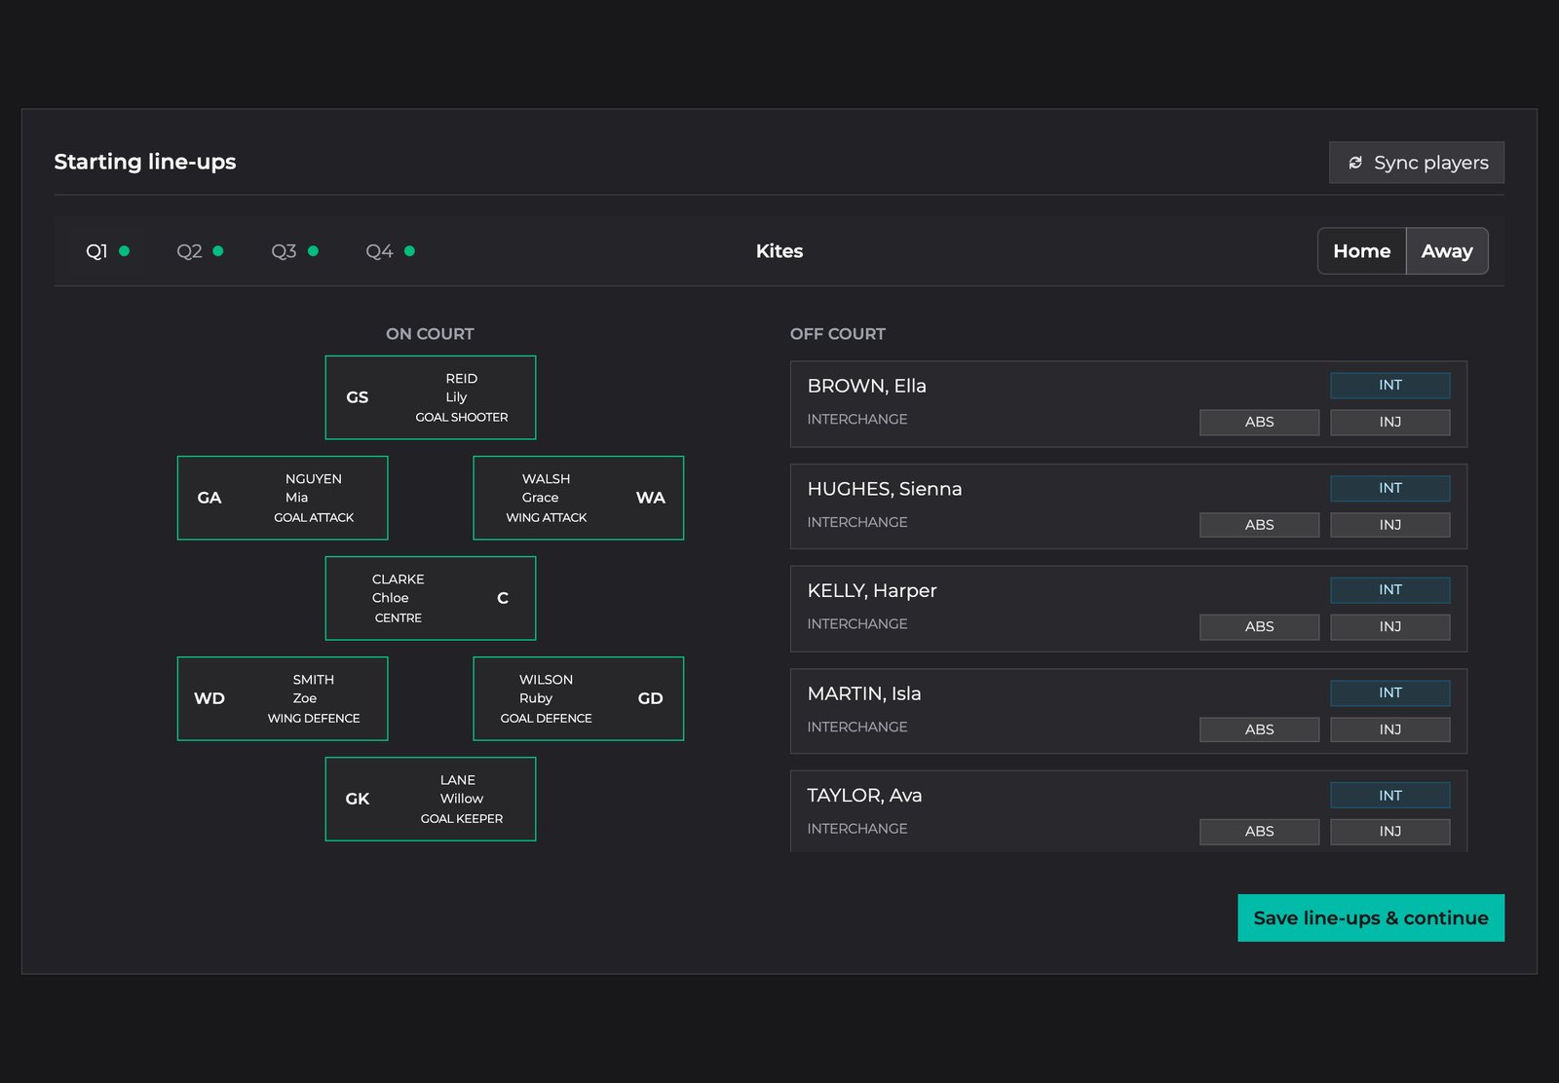This screenshot has height=1083, width=1559.
Task: Flag Sienna Hughes as INJ
Action: pos(1390,525)
